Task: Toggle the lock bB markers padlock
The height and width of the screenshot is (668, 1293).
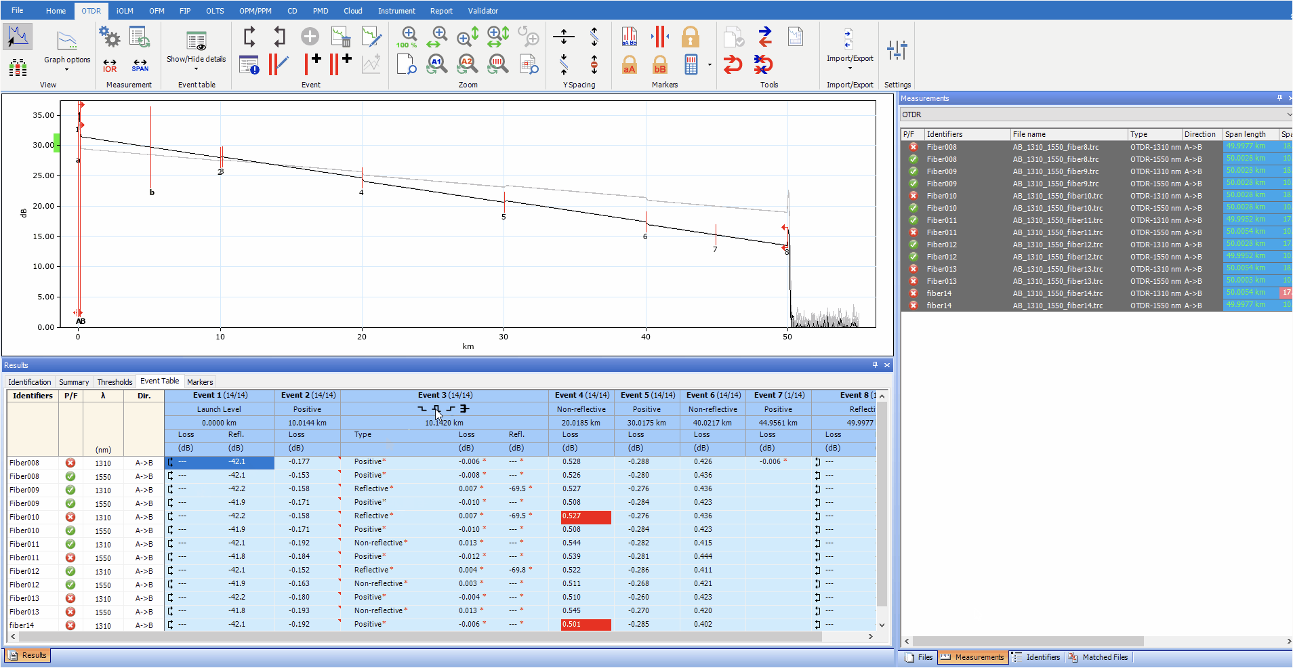Action: (x=660, y=64)
